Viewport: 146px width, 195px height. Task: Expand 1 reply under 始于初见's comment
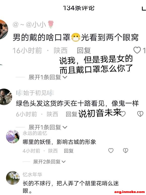point(48,127)
